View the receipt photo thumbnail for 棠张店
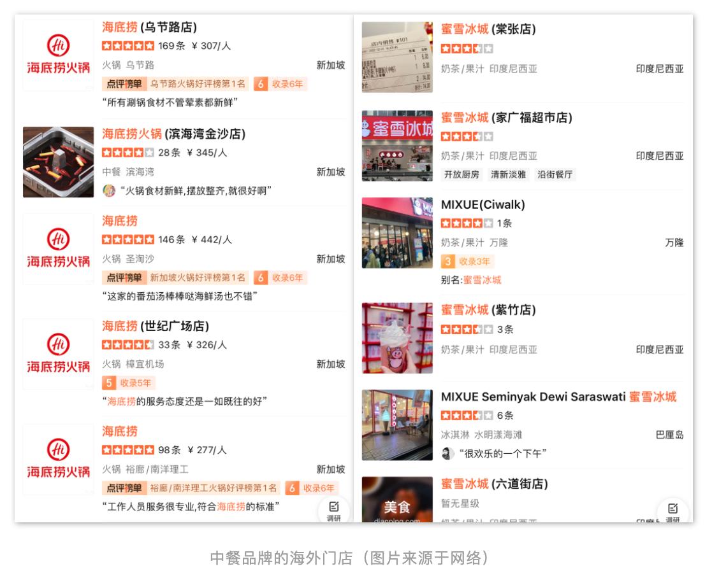 [397, 57]
